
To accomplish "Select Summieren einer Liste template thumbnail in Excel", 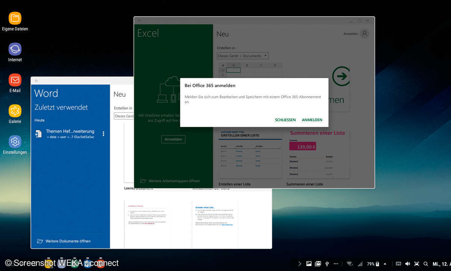I will [x=318, y=153].
